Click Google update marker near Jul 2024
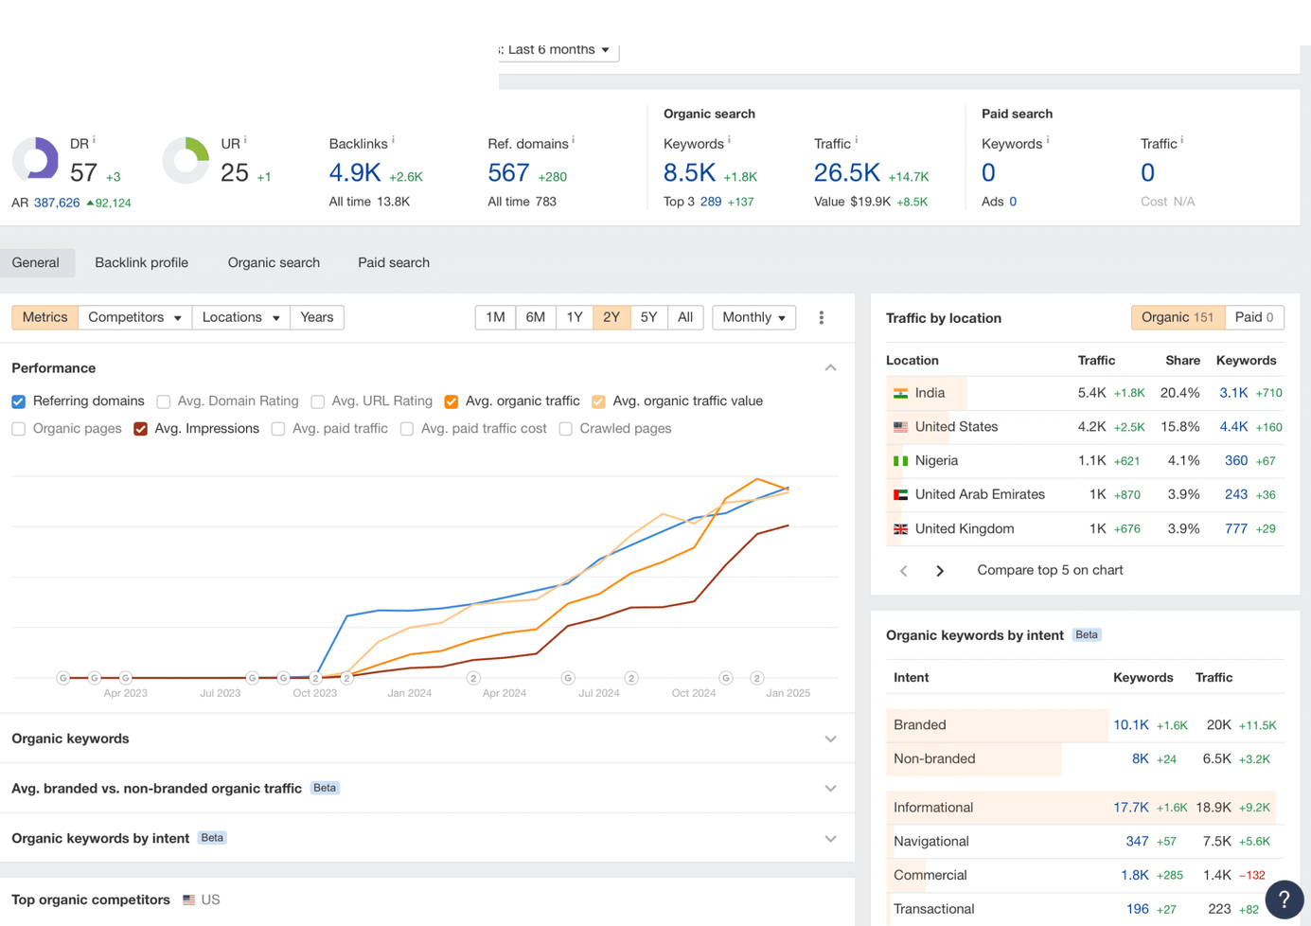Screen dimensions: 1311x926 (x=568, y=678)
